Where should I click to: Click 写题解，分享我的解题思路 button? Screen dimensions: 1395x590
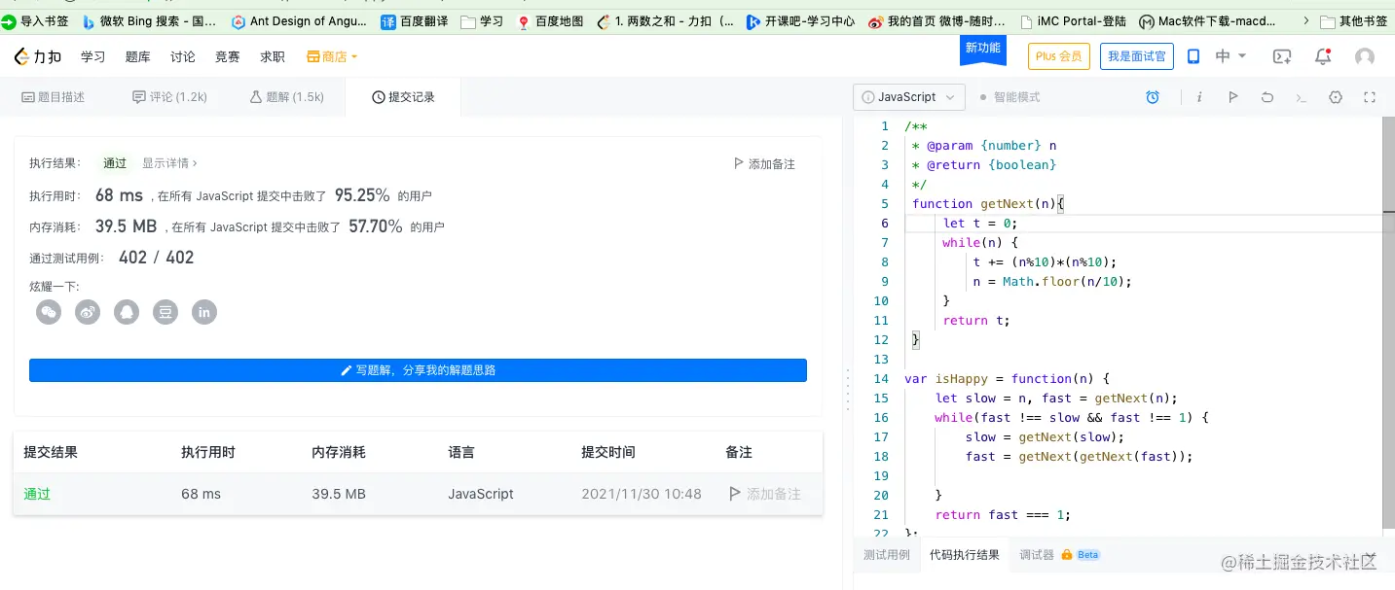418,370
